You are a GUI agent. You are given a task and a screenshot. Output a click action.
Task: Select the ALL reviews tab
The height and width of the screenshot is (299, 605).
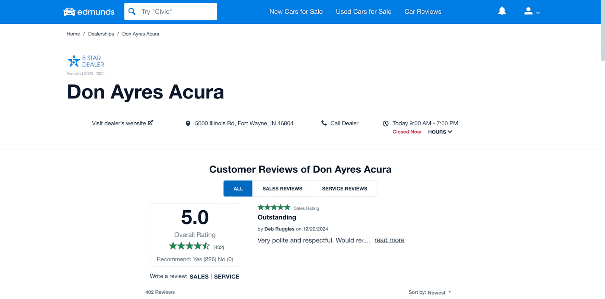(238, 189)
